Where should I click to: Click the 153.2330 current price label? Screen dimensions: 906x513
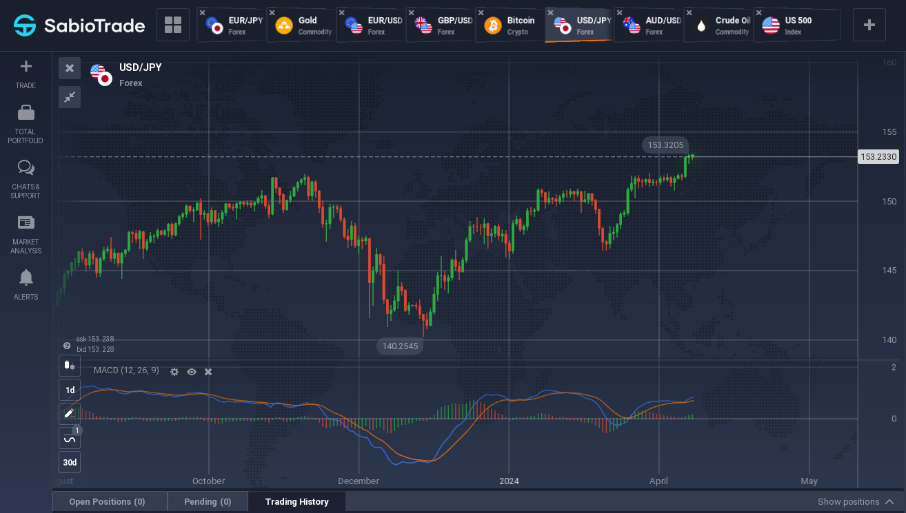tap(878, 157)
